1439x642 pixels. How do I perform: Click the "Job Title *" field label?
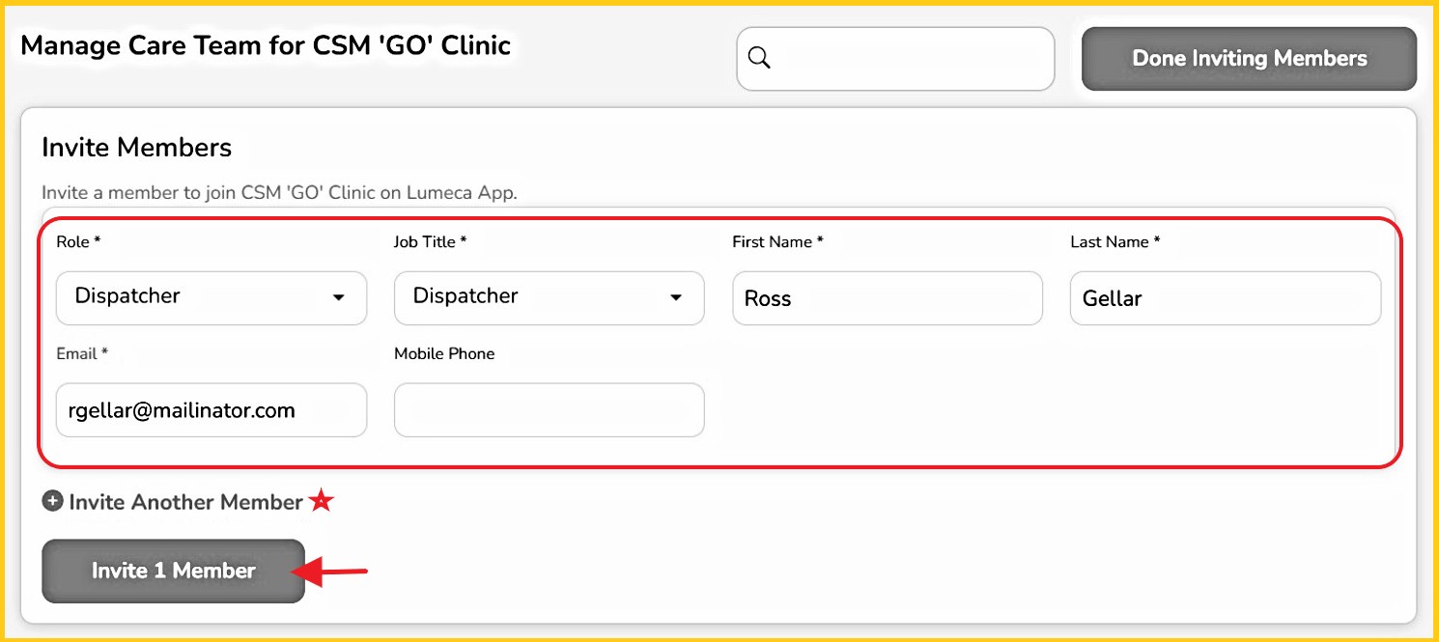click(x=430, y=242)
